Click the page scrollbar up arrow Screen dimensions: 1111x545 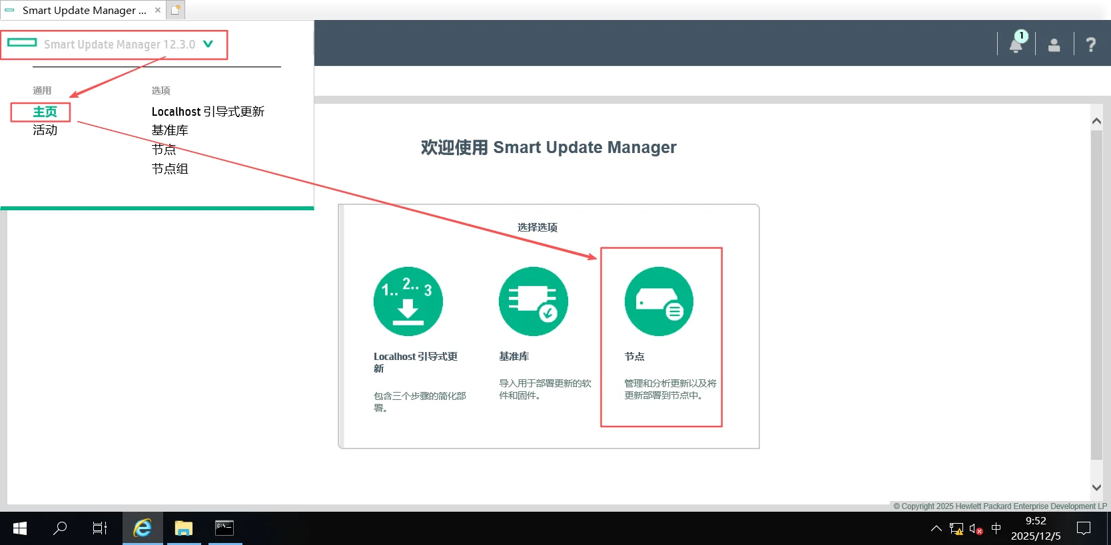click(x=1096, y=121)
